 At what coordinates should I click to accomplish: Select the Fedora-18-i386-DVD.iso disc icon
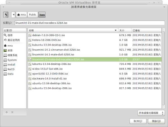tap(30, 40)
